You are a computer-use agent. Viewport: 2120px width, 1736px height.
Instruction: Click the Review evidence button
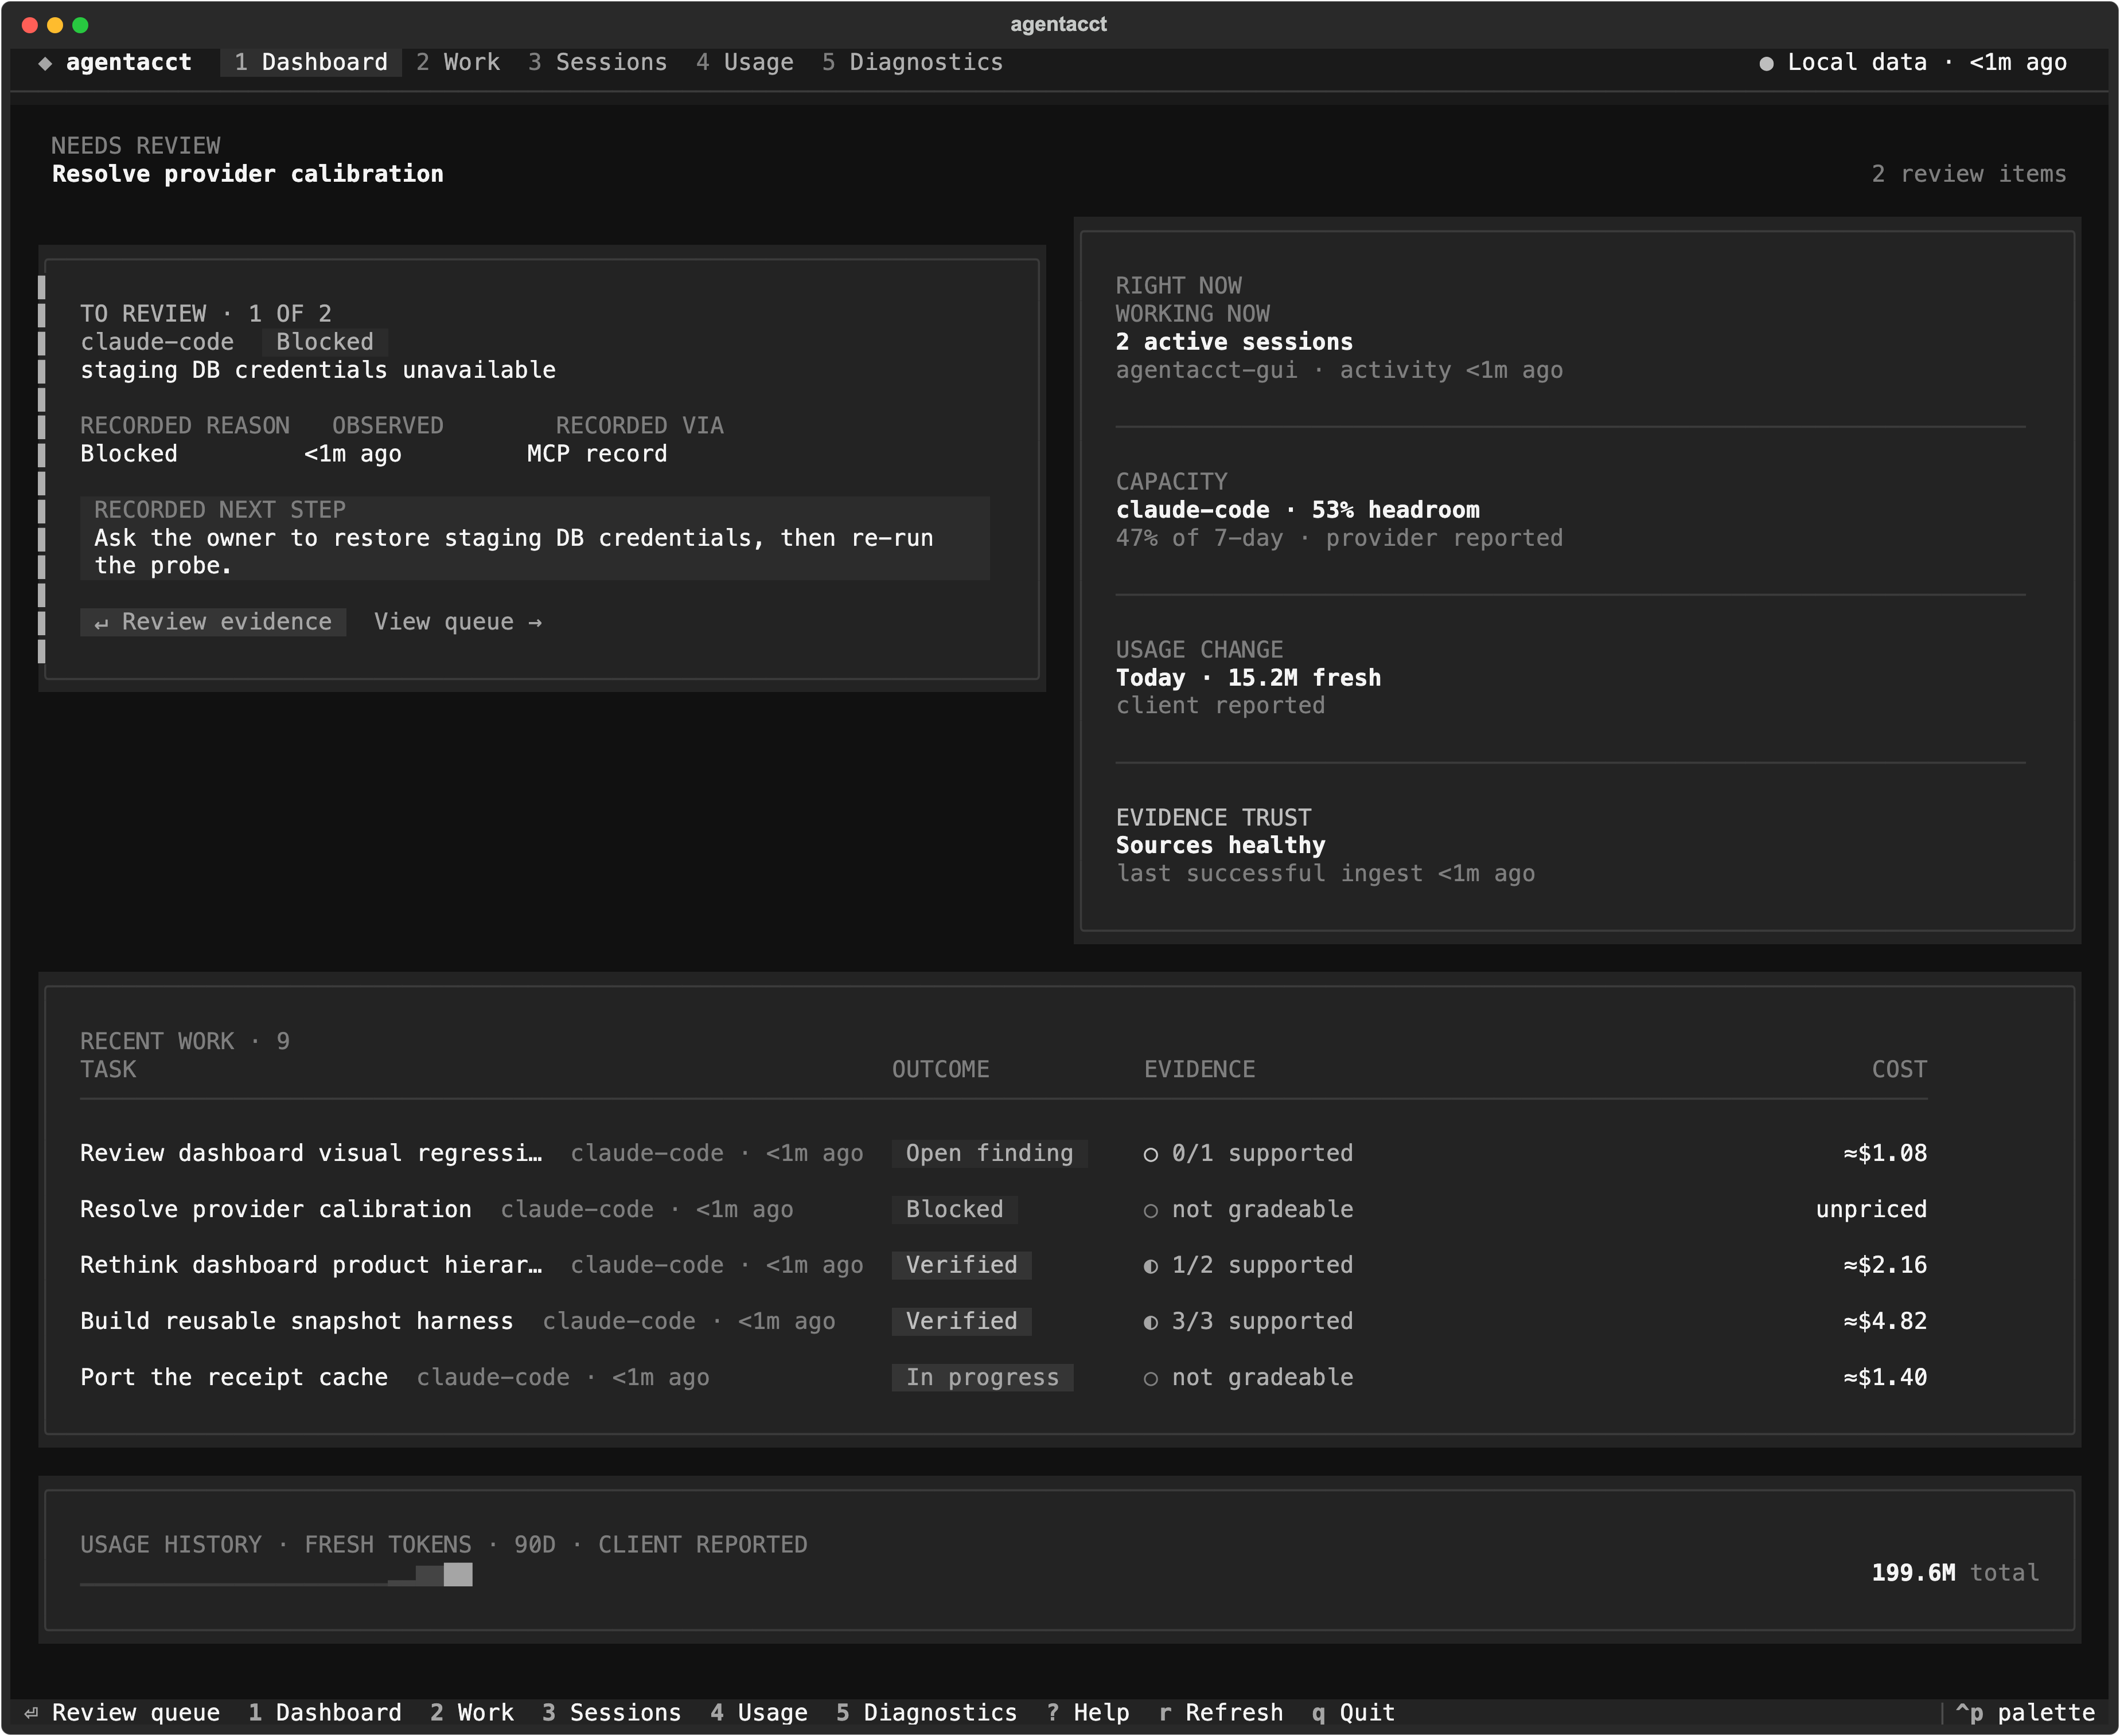point(213,622)
